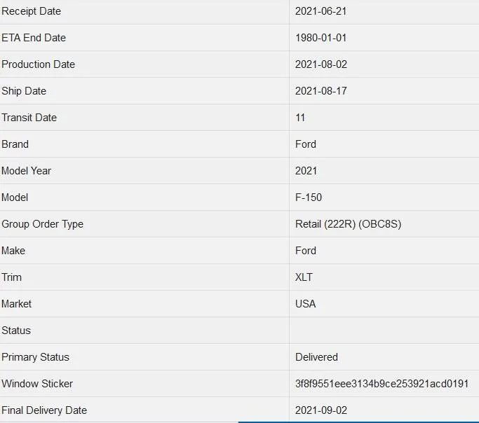Click the Group Order Type label
Screen dimensions: 479x423
coord(43,224)
